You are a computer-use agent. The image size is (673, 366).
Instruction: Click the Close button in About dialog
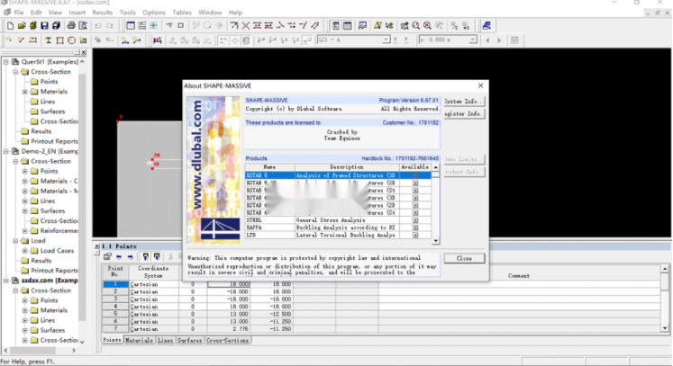(x=463, y=258)
